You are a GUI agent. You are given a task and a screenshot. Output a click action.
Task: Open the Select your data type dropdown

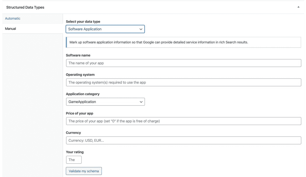105,29
